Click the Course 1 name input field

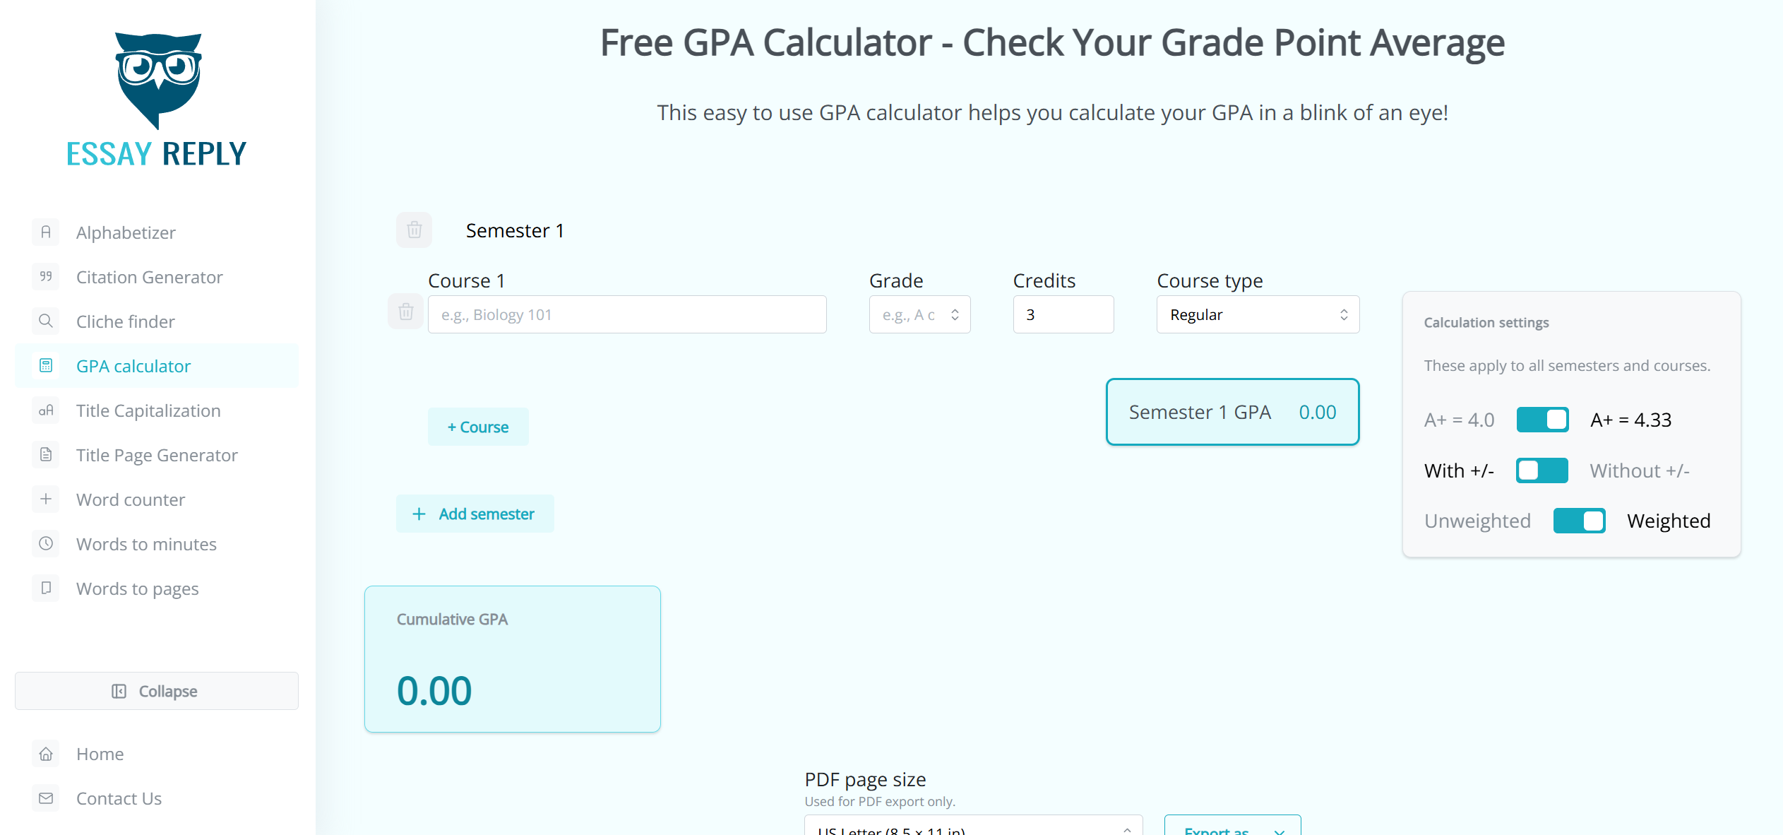pos(627,314)
